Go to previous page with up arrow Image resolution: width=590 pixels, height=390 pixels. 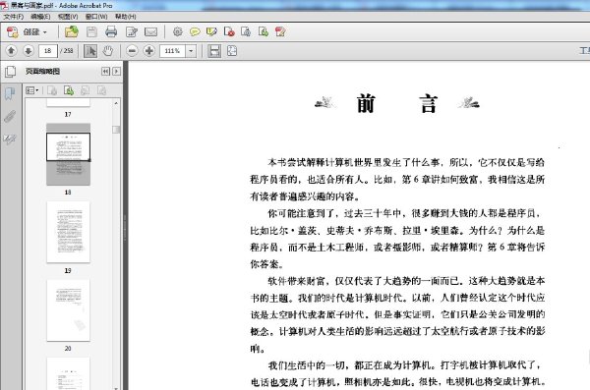click(x=11, y=51)
